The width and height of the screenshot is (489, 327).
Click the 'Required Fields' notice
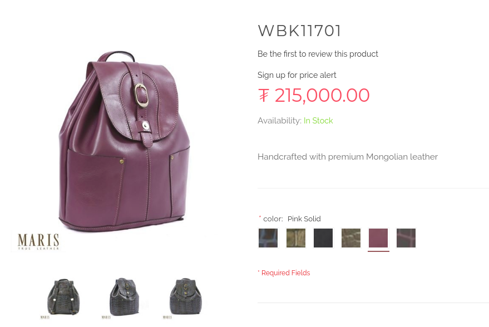tap(285, 273)
